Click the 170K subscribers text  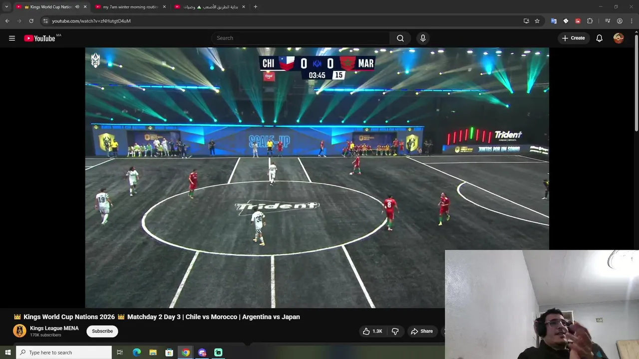45,335
